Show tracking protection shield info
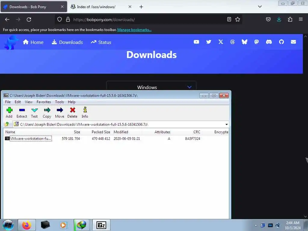Screen dimensions: 308x231 (60, 19)
